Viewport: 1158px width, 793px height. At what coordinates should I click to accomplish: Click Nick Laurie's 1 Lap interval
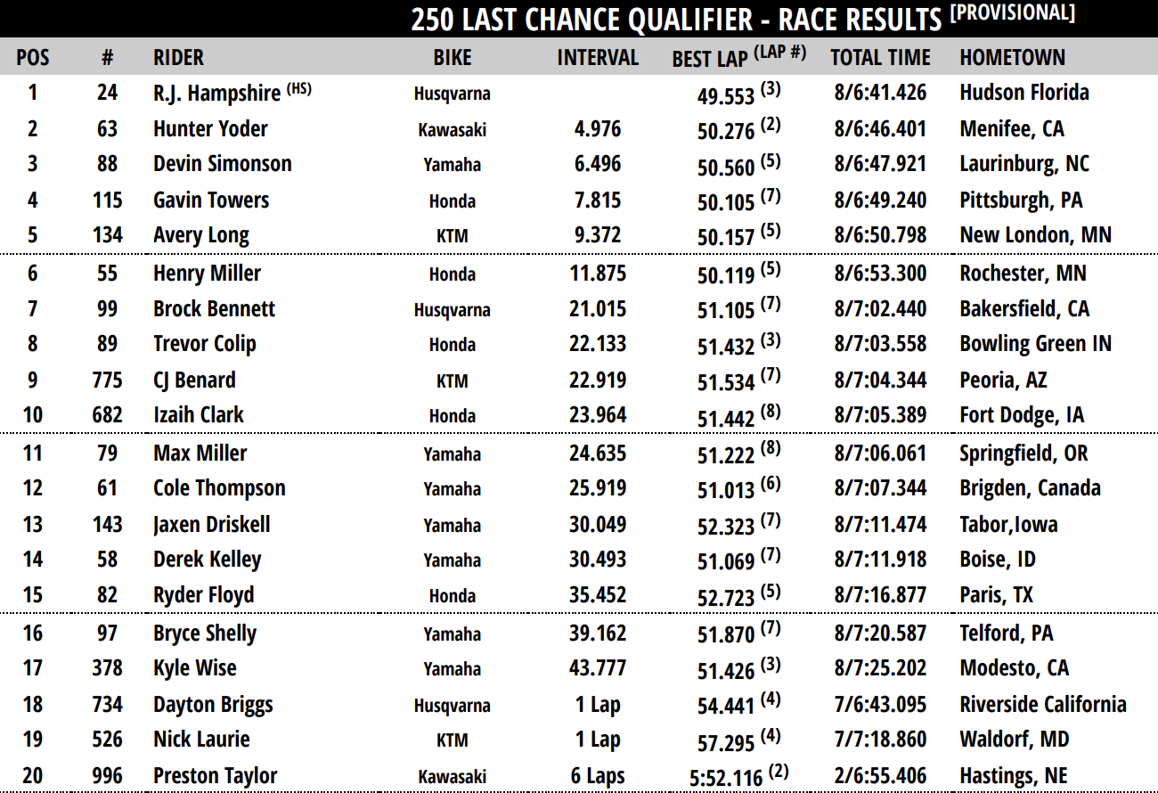(x=598, y=740)
